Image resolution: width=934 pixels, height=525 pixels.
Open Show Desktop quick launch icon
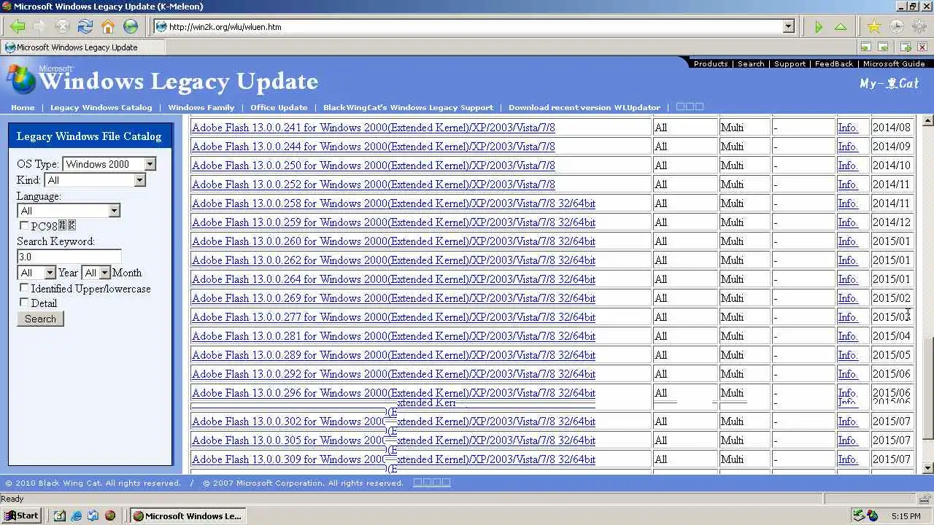(x=60, y=516)
